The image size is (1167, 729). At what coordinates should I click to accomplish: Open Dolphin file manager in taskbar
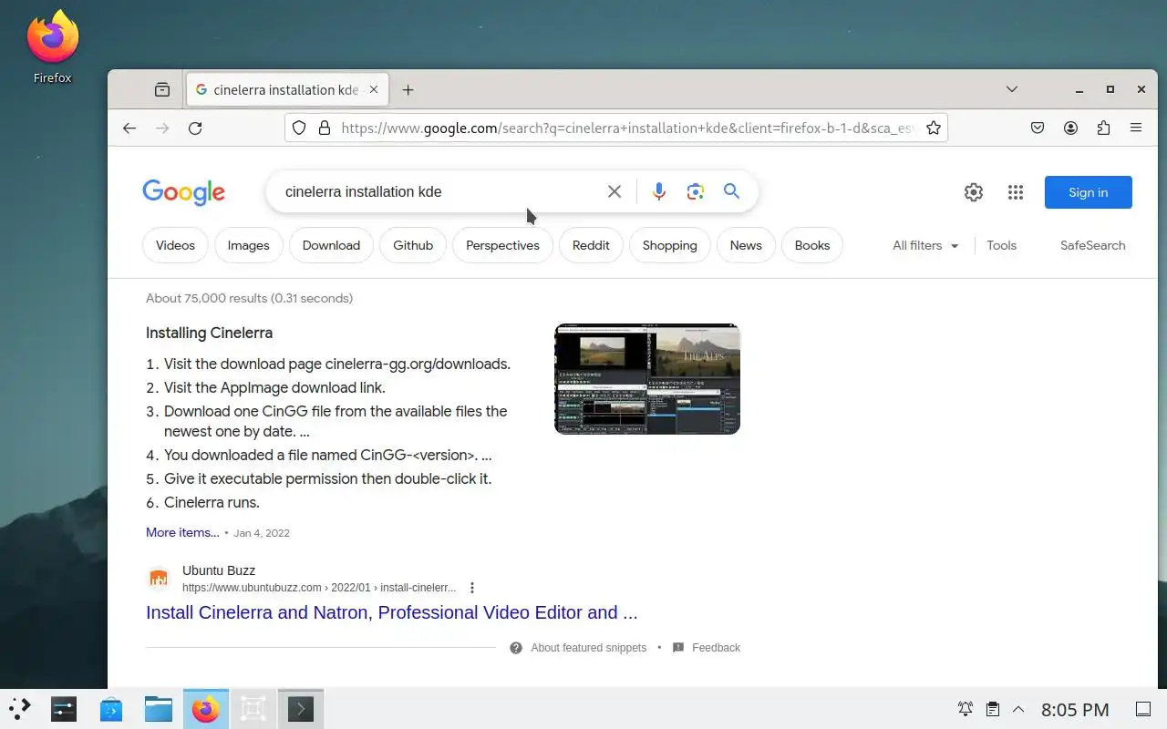coord(159,708)
